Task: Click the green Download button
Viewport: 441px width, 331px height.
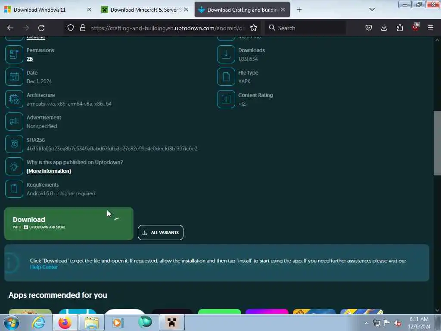Action: tap(69, 224)
